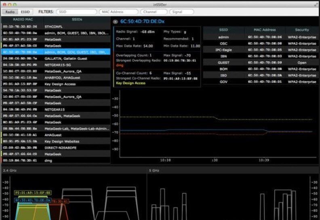320x220 pixels.
Task: Select MetaGeek row with MAC EC:E1:A9:F1:23:6F
Action: [x=56, y=123]
